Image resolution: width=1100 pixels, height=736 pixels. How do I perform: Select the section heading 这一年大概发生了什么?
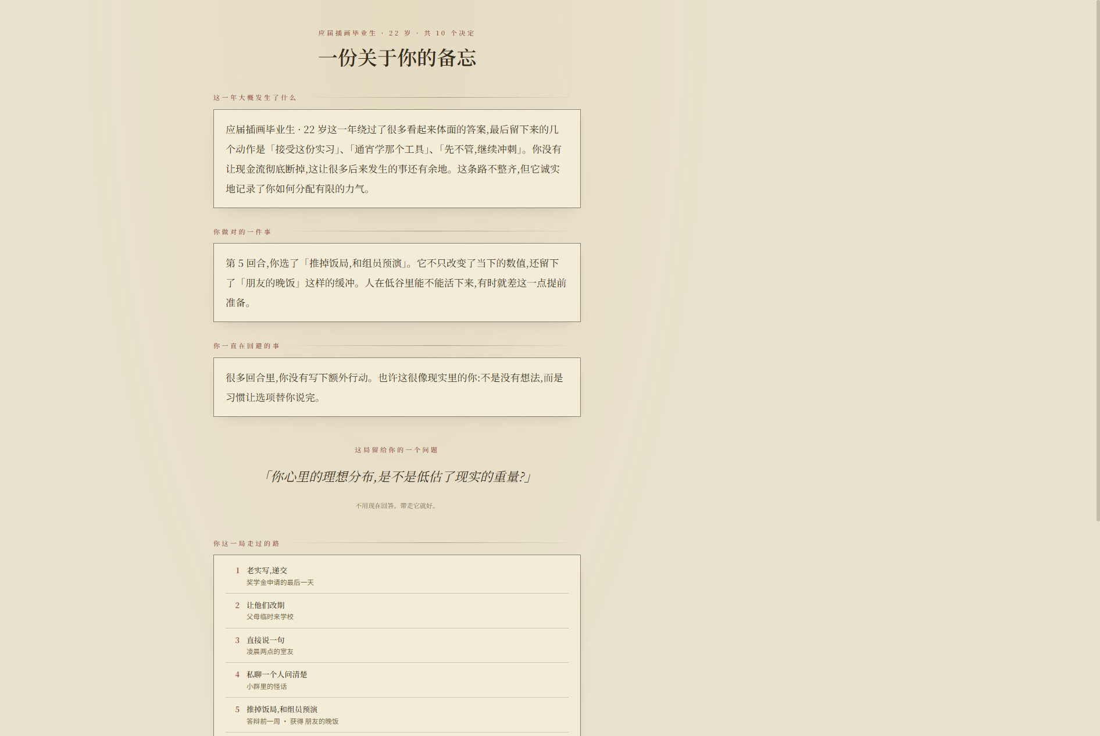click(x=255, y=98)
